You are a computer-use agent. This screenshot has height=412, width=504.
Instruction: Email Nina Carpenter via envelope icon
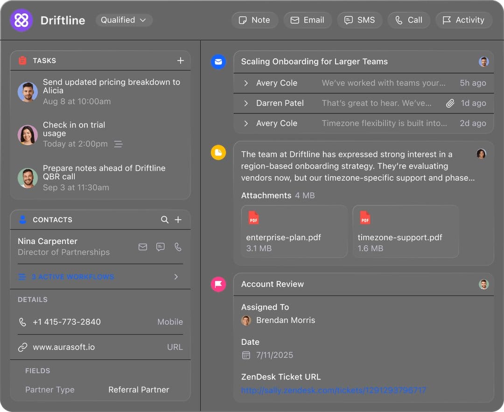point(143,247)
